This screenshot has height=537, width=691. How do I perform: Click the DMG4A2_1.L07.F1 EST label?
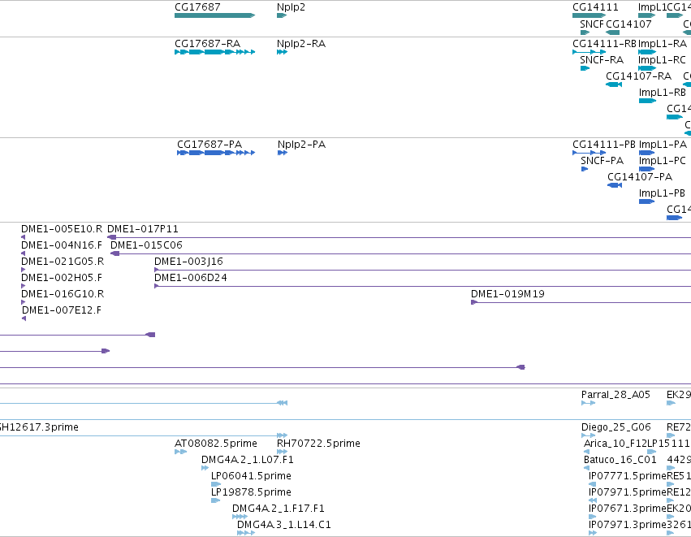pos(248,460)
